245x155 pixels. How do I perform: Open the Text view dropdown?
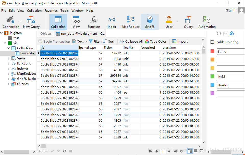80,41
